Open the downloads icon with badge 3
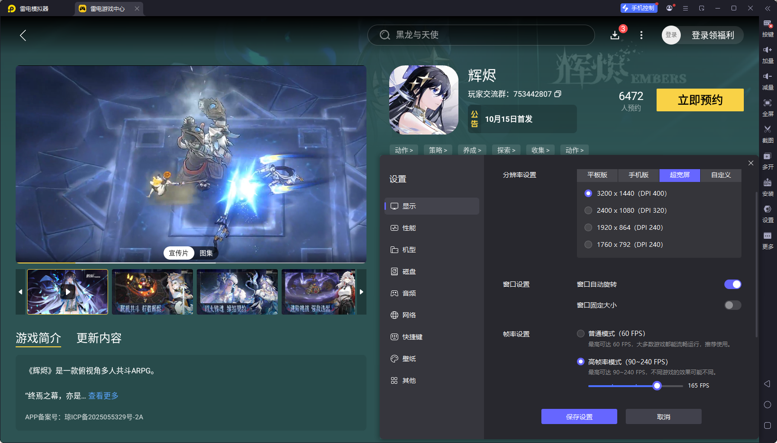This screenshot has height=443, width=777. [615, 35]
